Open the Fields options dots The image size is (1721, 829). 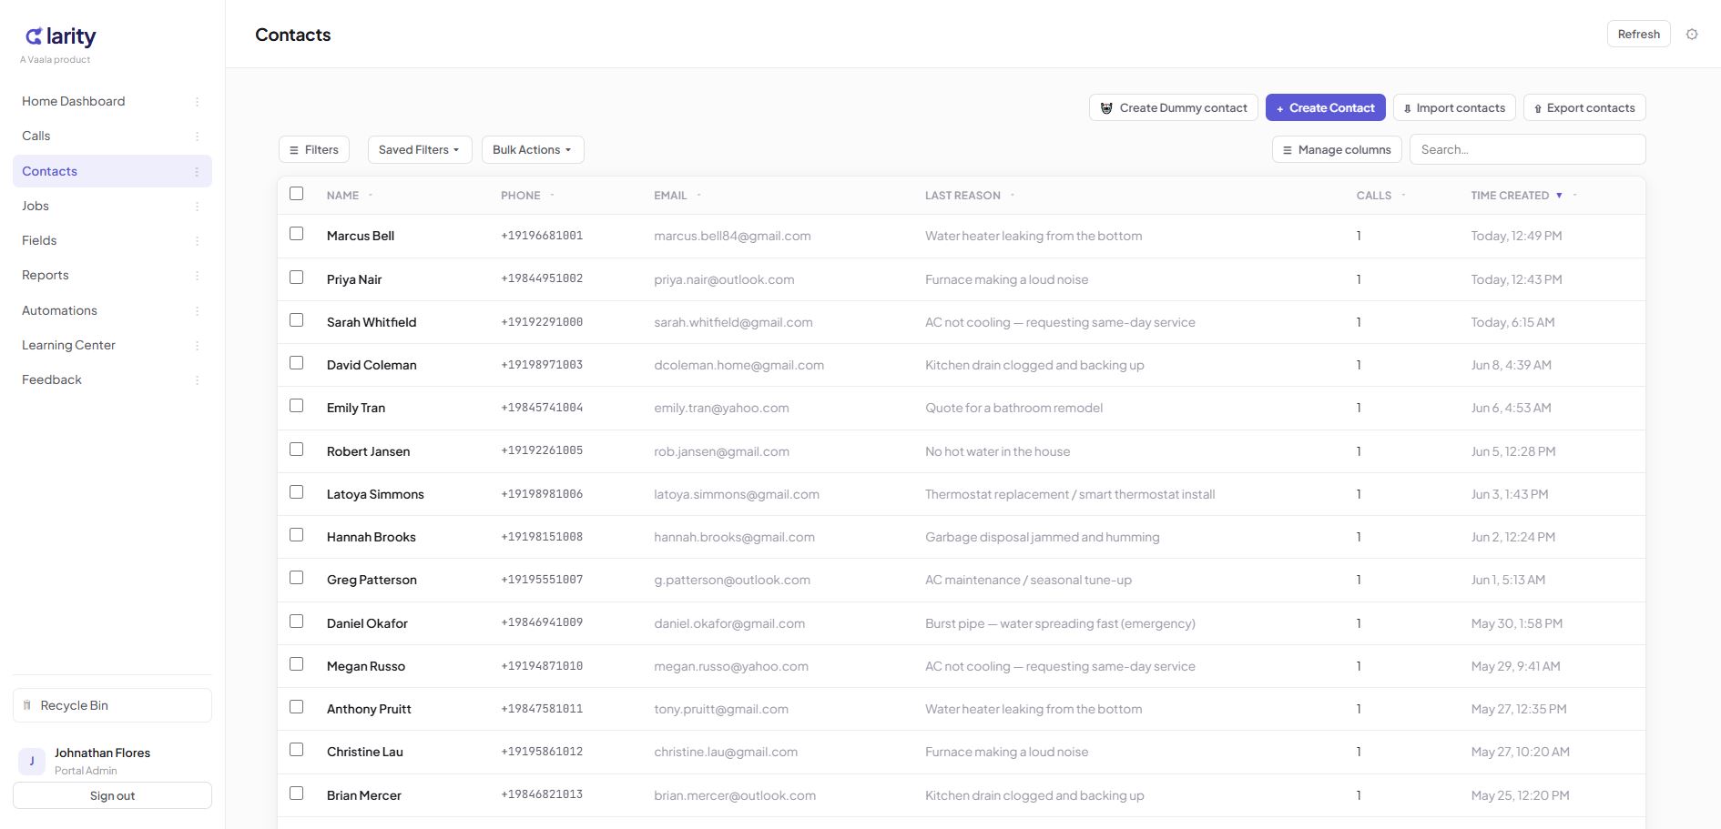(197, 241)
